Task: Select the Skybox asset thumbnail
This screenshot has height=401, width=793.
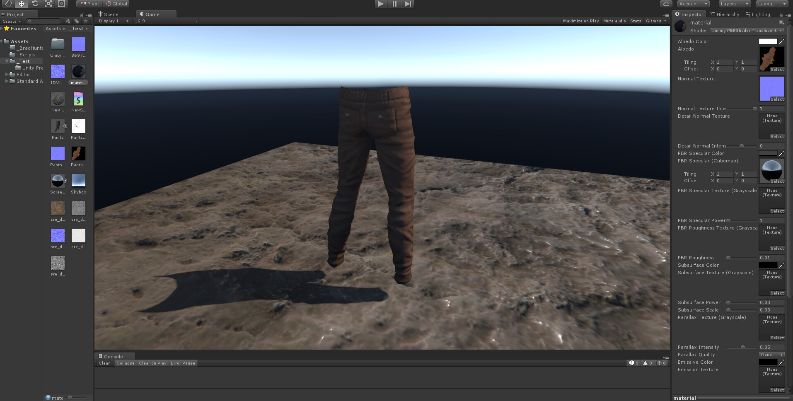Action: tap(78, 181)
